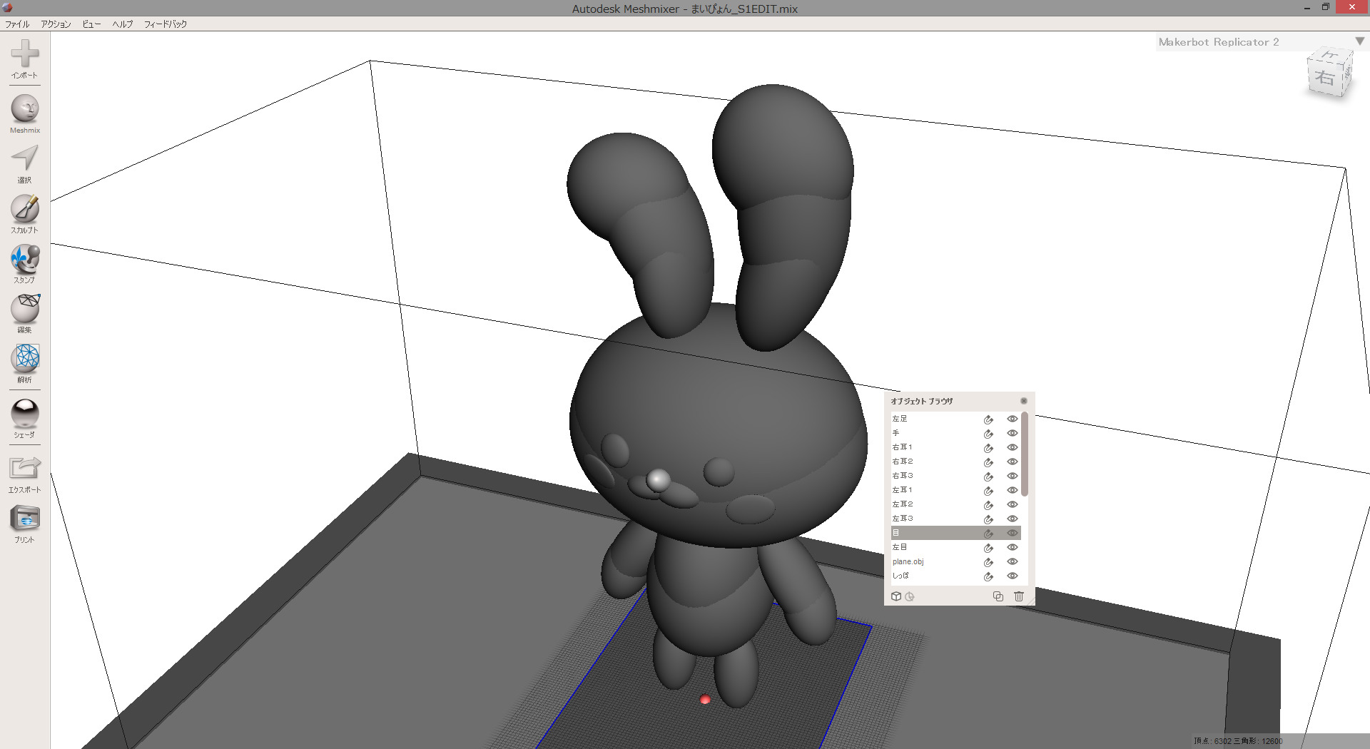
Task: Open the ファイル (File) menu
Action: tap(17, 24)
